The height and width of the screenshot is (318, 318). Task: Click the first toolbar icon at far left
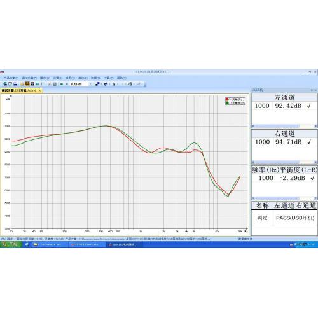point(5,84)
